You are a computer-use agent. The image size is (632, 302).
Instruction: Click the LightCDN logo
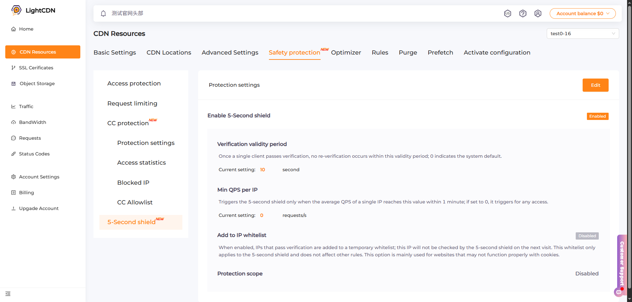[33, 11]
